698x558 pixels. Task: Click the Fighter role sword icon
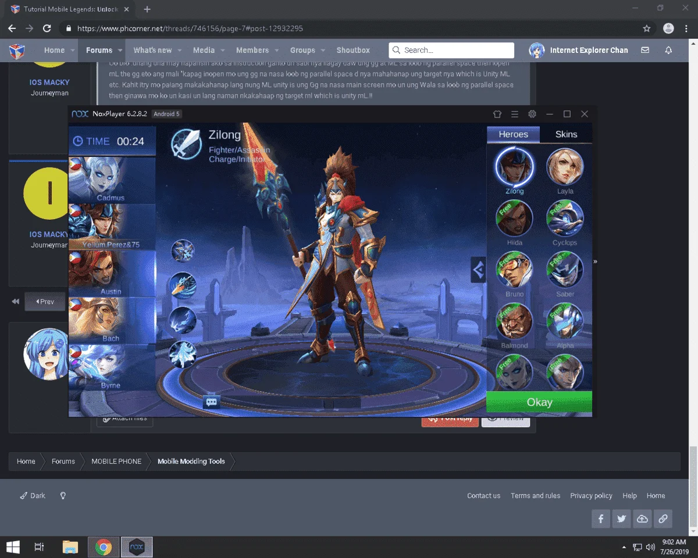pos(187,144)
